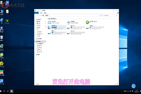Switch to details view in status bar
Image resolution: width=141 pixels, height=94 pixels.
116,84
